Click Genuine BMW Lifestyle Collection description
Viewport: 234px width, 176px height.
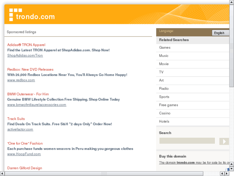pyautogui.click(x=64, y=99)
